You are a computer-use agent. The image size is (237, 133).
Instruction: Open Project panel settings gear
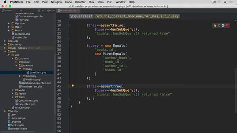point(49,11)
